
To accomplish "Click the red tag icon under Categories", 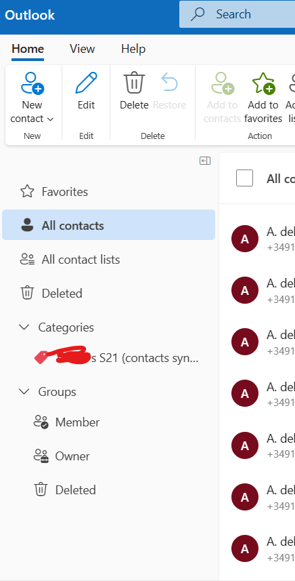I will click(41, 358).
